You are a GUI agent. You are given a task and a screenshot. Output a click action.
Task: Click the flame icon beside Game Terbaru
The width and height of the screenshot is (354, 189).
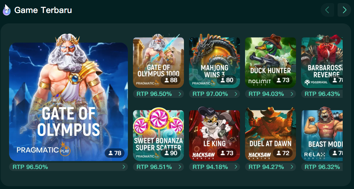tap(7, 10)
